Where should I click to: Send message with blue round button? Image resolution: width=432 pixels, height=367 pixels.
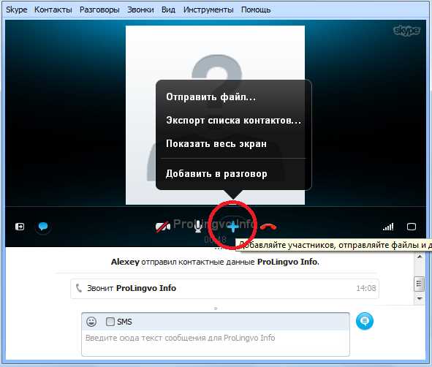pos(365,321)
